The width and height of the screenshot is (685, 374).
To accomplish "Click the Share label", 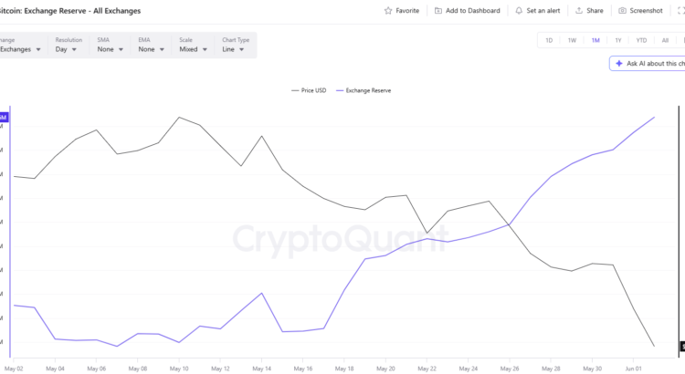I will pyautogui.click(x=595, y=10).
